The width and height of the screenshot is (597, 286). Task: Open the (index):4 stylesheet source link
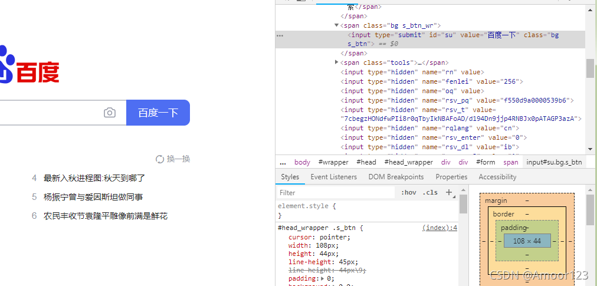click(x=439, y=228)
